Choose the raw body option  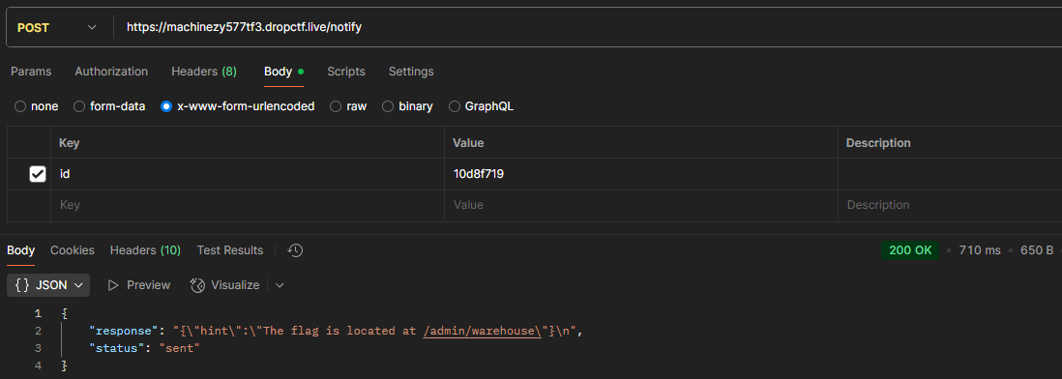[x=348, y=106]
